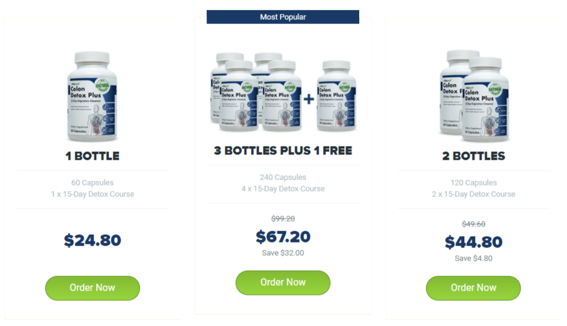
Task: Click the single bottle product image
Action: tap(92, 96)
